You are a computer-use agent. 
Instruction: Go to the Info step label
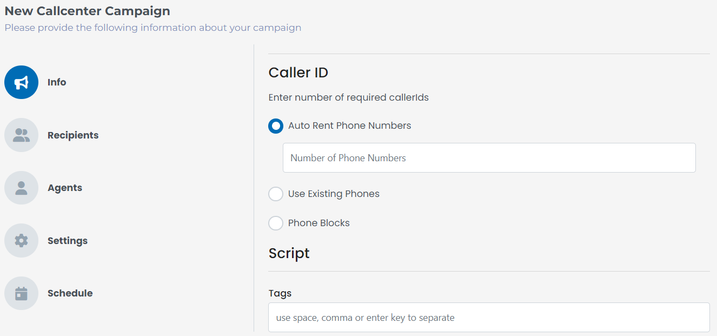[x=57, y=82]
